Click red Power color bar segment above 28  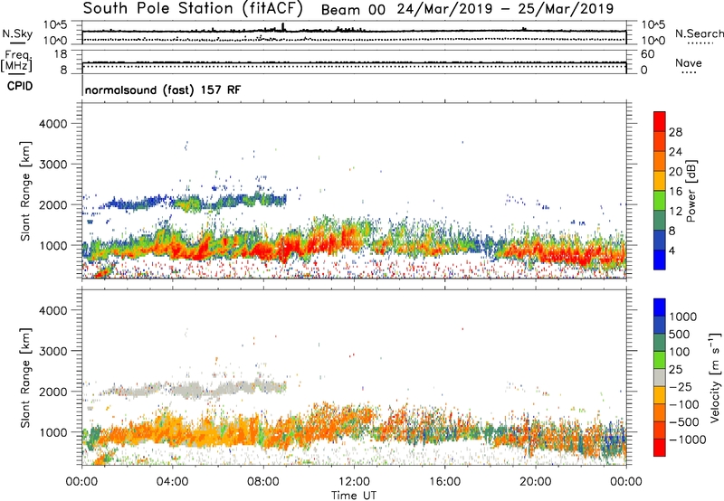coord(660,121)
